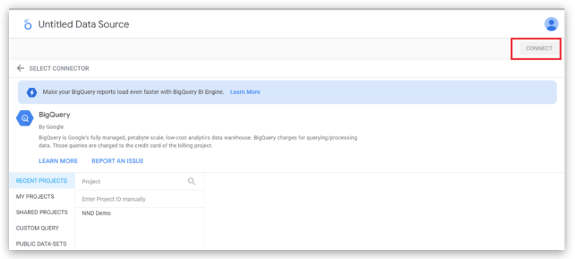Click LEARN MORE under BigQuery description
The height and width of the screenshot is (259, 575).
58,161
